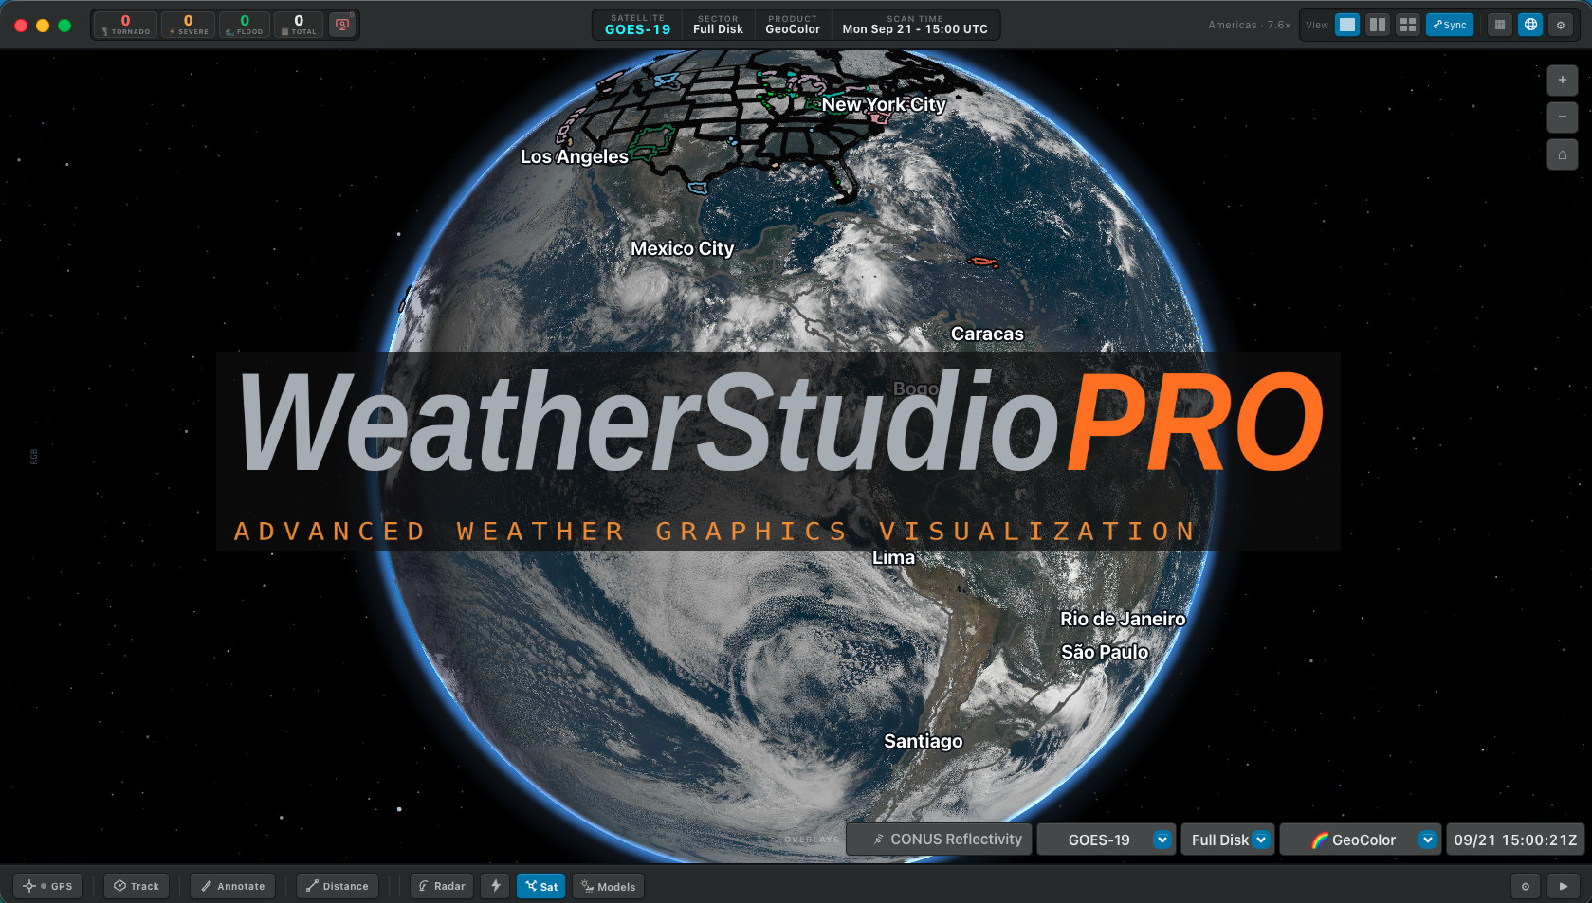
Task: Switch to the Radar tab
Action: 442,886
